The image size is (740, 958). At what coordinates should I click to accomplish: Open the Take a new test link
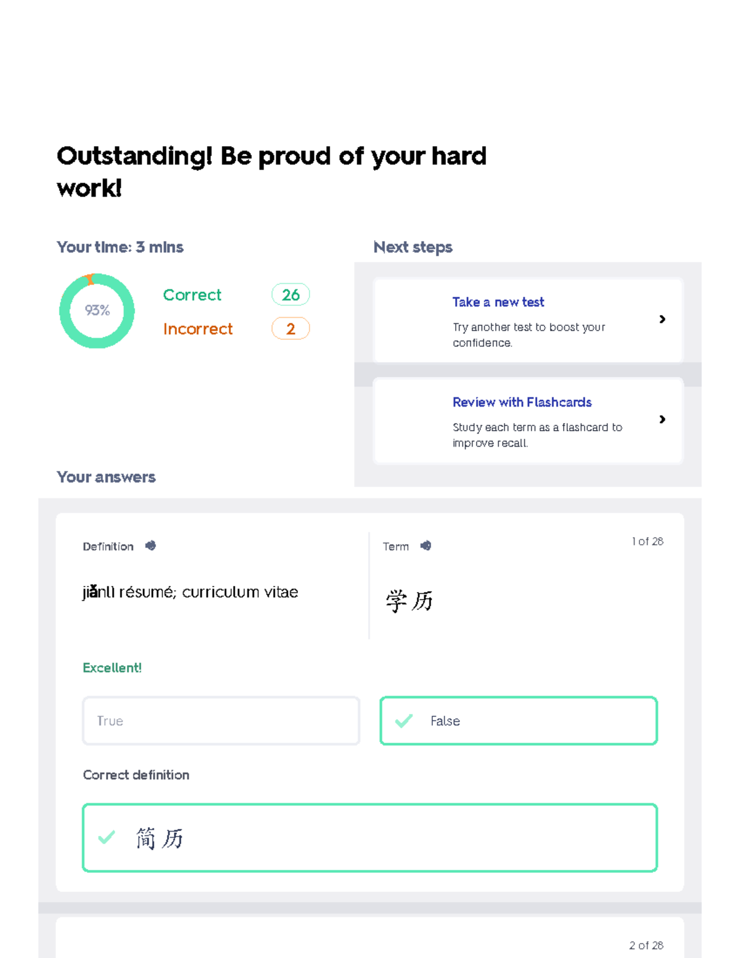[x=498, y=302]
